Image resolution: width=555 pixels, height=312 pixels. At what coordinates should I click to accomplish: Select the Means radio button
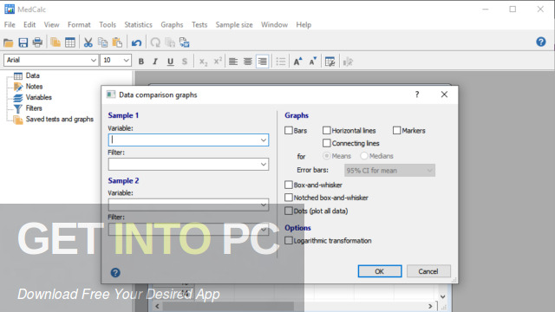[x=327, y=156]
